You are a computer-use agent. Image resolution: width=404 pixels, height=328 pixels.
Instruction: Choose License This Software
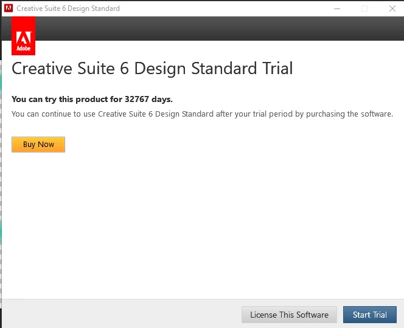pyautogui.click(x=289, y=315)
